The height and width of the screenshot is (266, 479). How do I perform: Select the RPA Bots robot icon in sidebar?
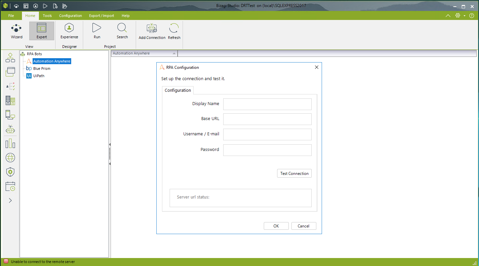pyautogui.click(x=10, y=129)
